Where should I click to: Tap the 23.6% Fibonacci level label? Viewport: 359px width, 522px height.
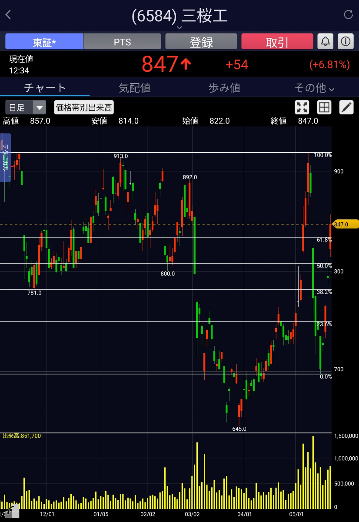point(324,324)
